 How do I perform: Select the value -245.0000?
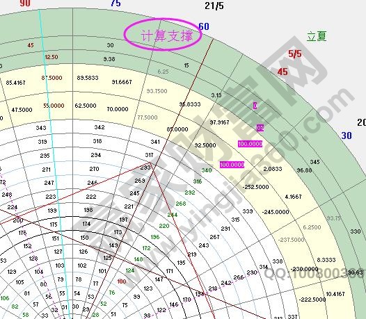276,212
